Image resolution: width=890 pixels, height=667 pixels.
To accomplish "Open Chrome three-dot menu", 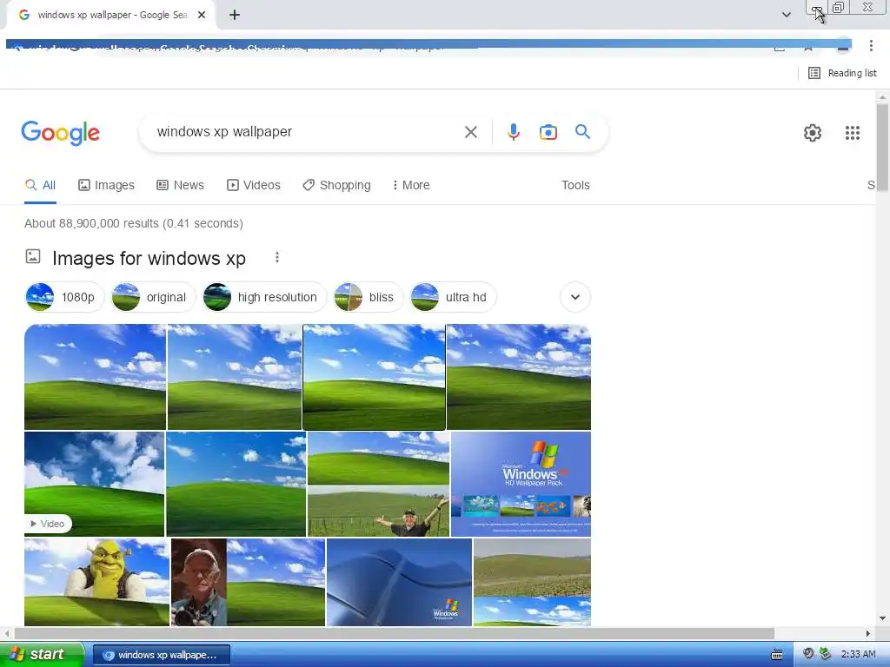I will click(871, 46).
